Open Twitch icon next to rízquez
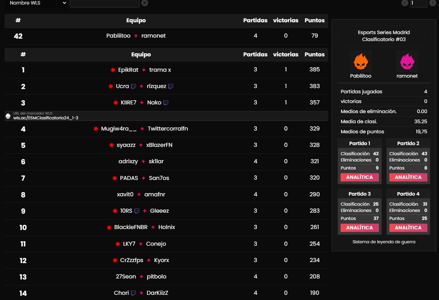439x300 pixels. coord(170,86)
